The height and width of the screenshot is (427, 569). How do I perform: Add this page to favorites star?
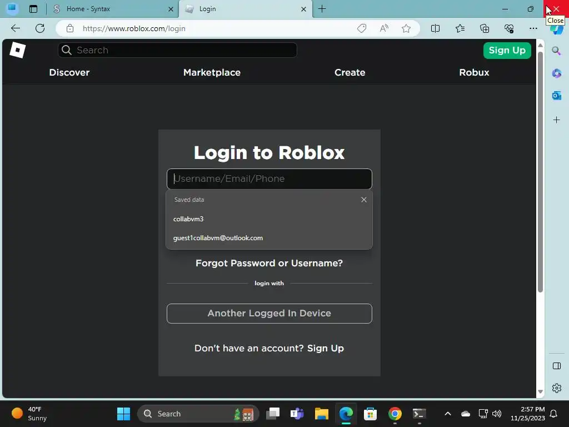(406, 28)
